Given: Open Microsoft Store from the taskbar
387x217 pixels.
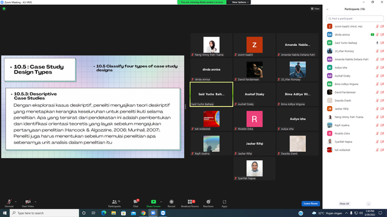Looking at the screenshot, I should [123, 213].
